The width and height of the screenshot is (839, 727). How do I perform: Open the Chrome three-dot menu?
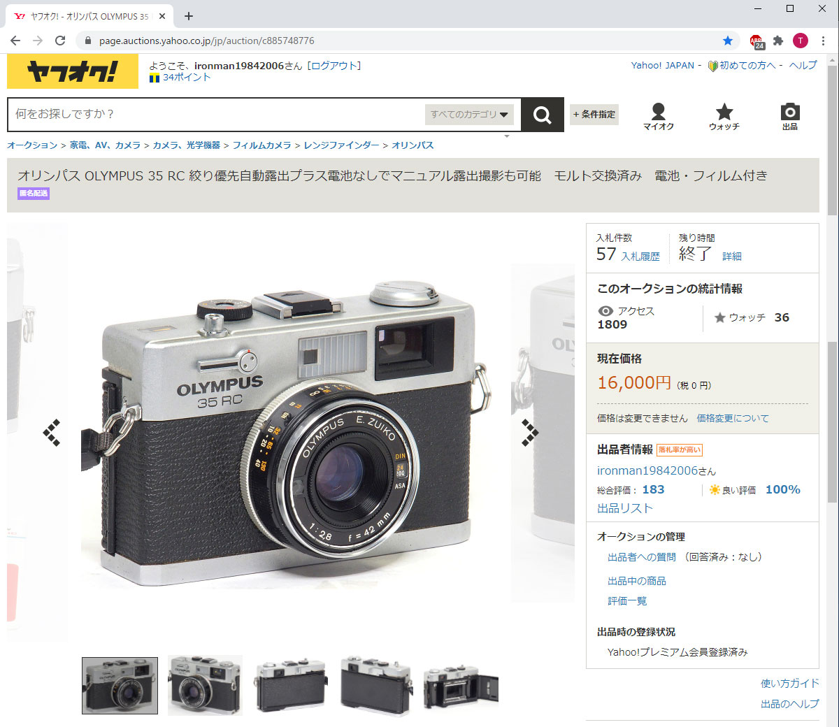tap(824, 41)
